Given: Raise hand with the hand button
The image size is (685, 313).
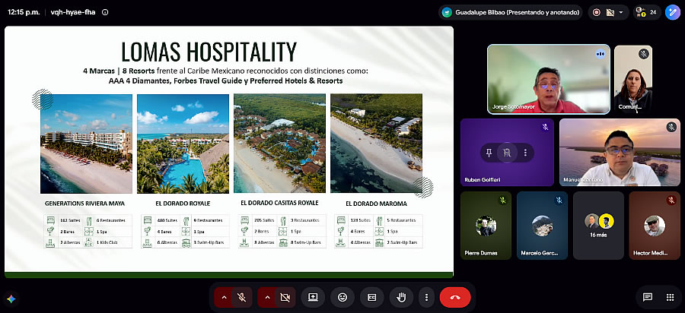Looking at the screenshot, I should point(401,297).
